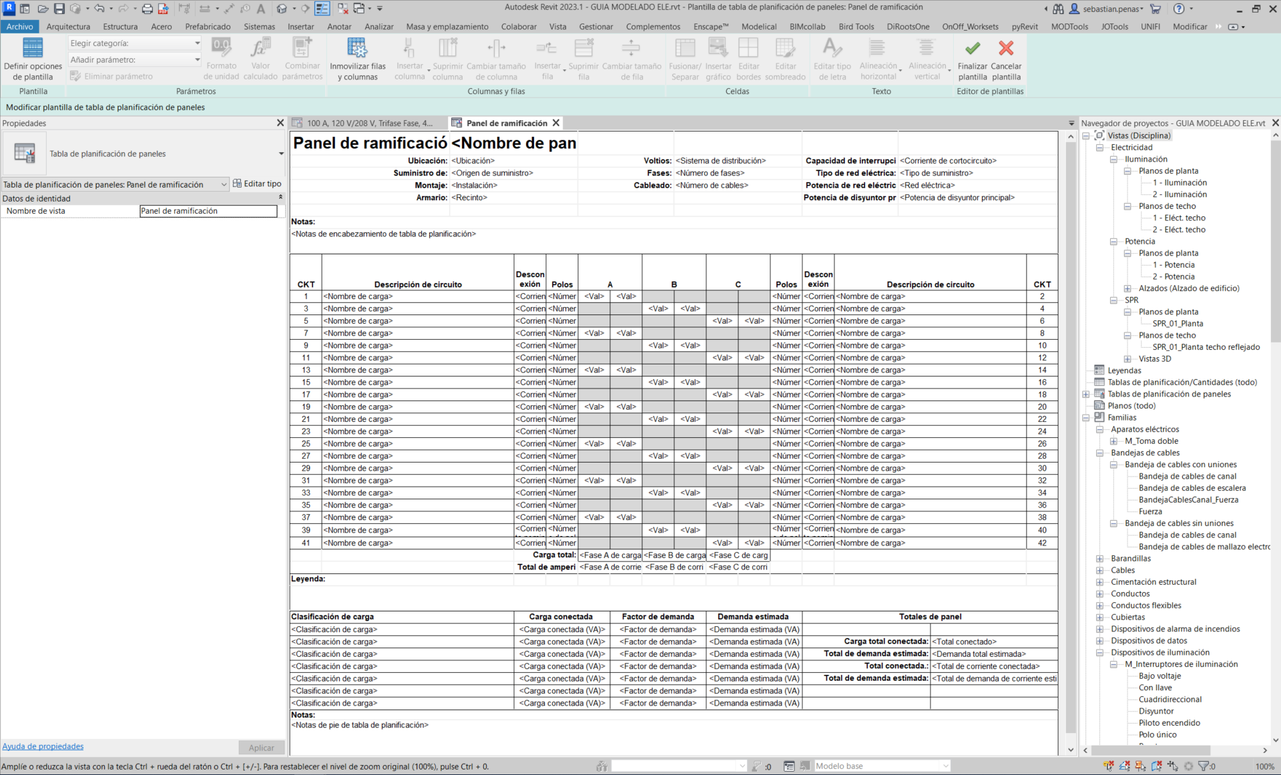The height and width of the screenshot is (775, 1281).
Task: Toggle select underlay elements icon in status bar
Action: coord(1125,766)
